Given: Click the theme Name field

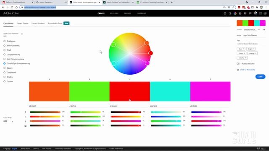Looking at the screenshot, I should pyautogui.click(x=254, y=35).
